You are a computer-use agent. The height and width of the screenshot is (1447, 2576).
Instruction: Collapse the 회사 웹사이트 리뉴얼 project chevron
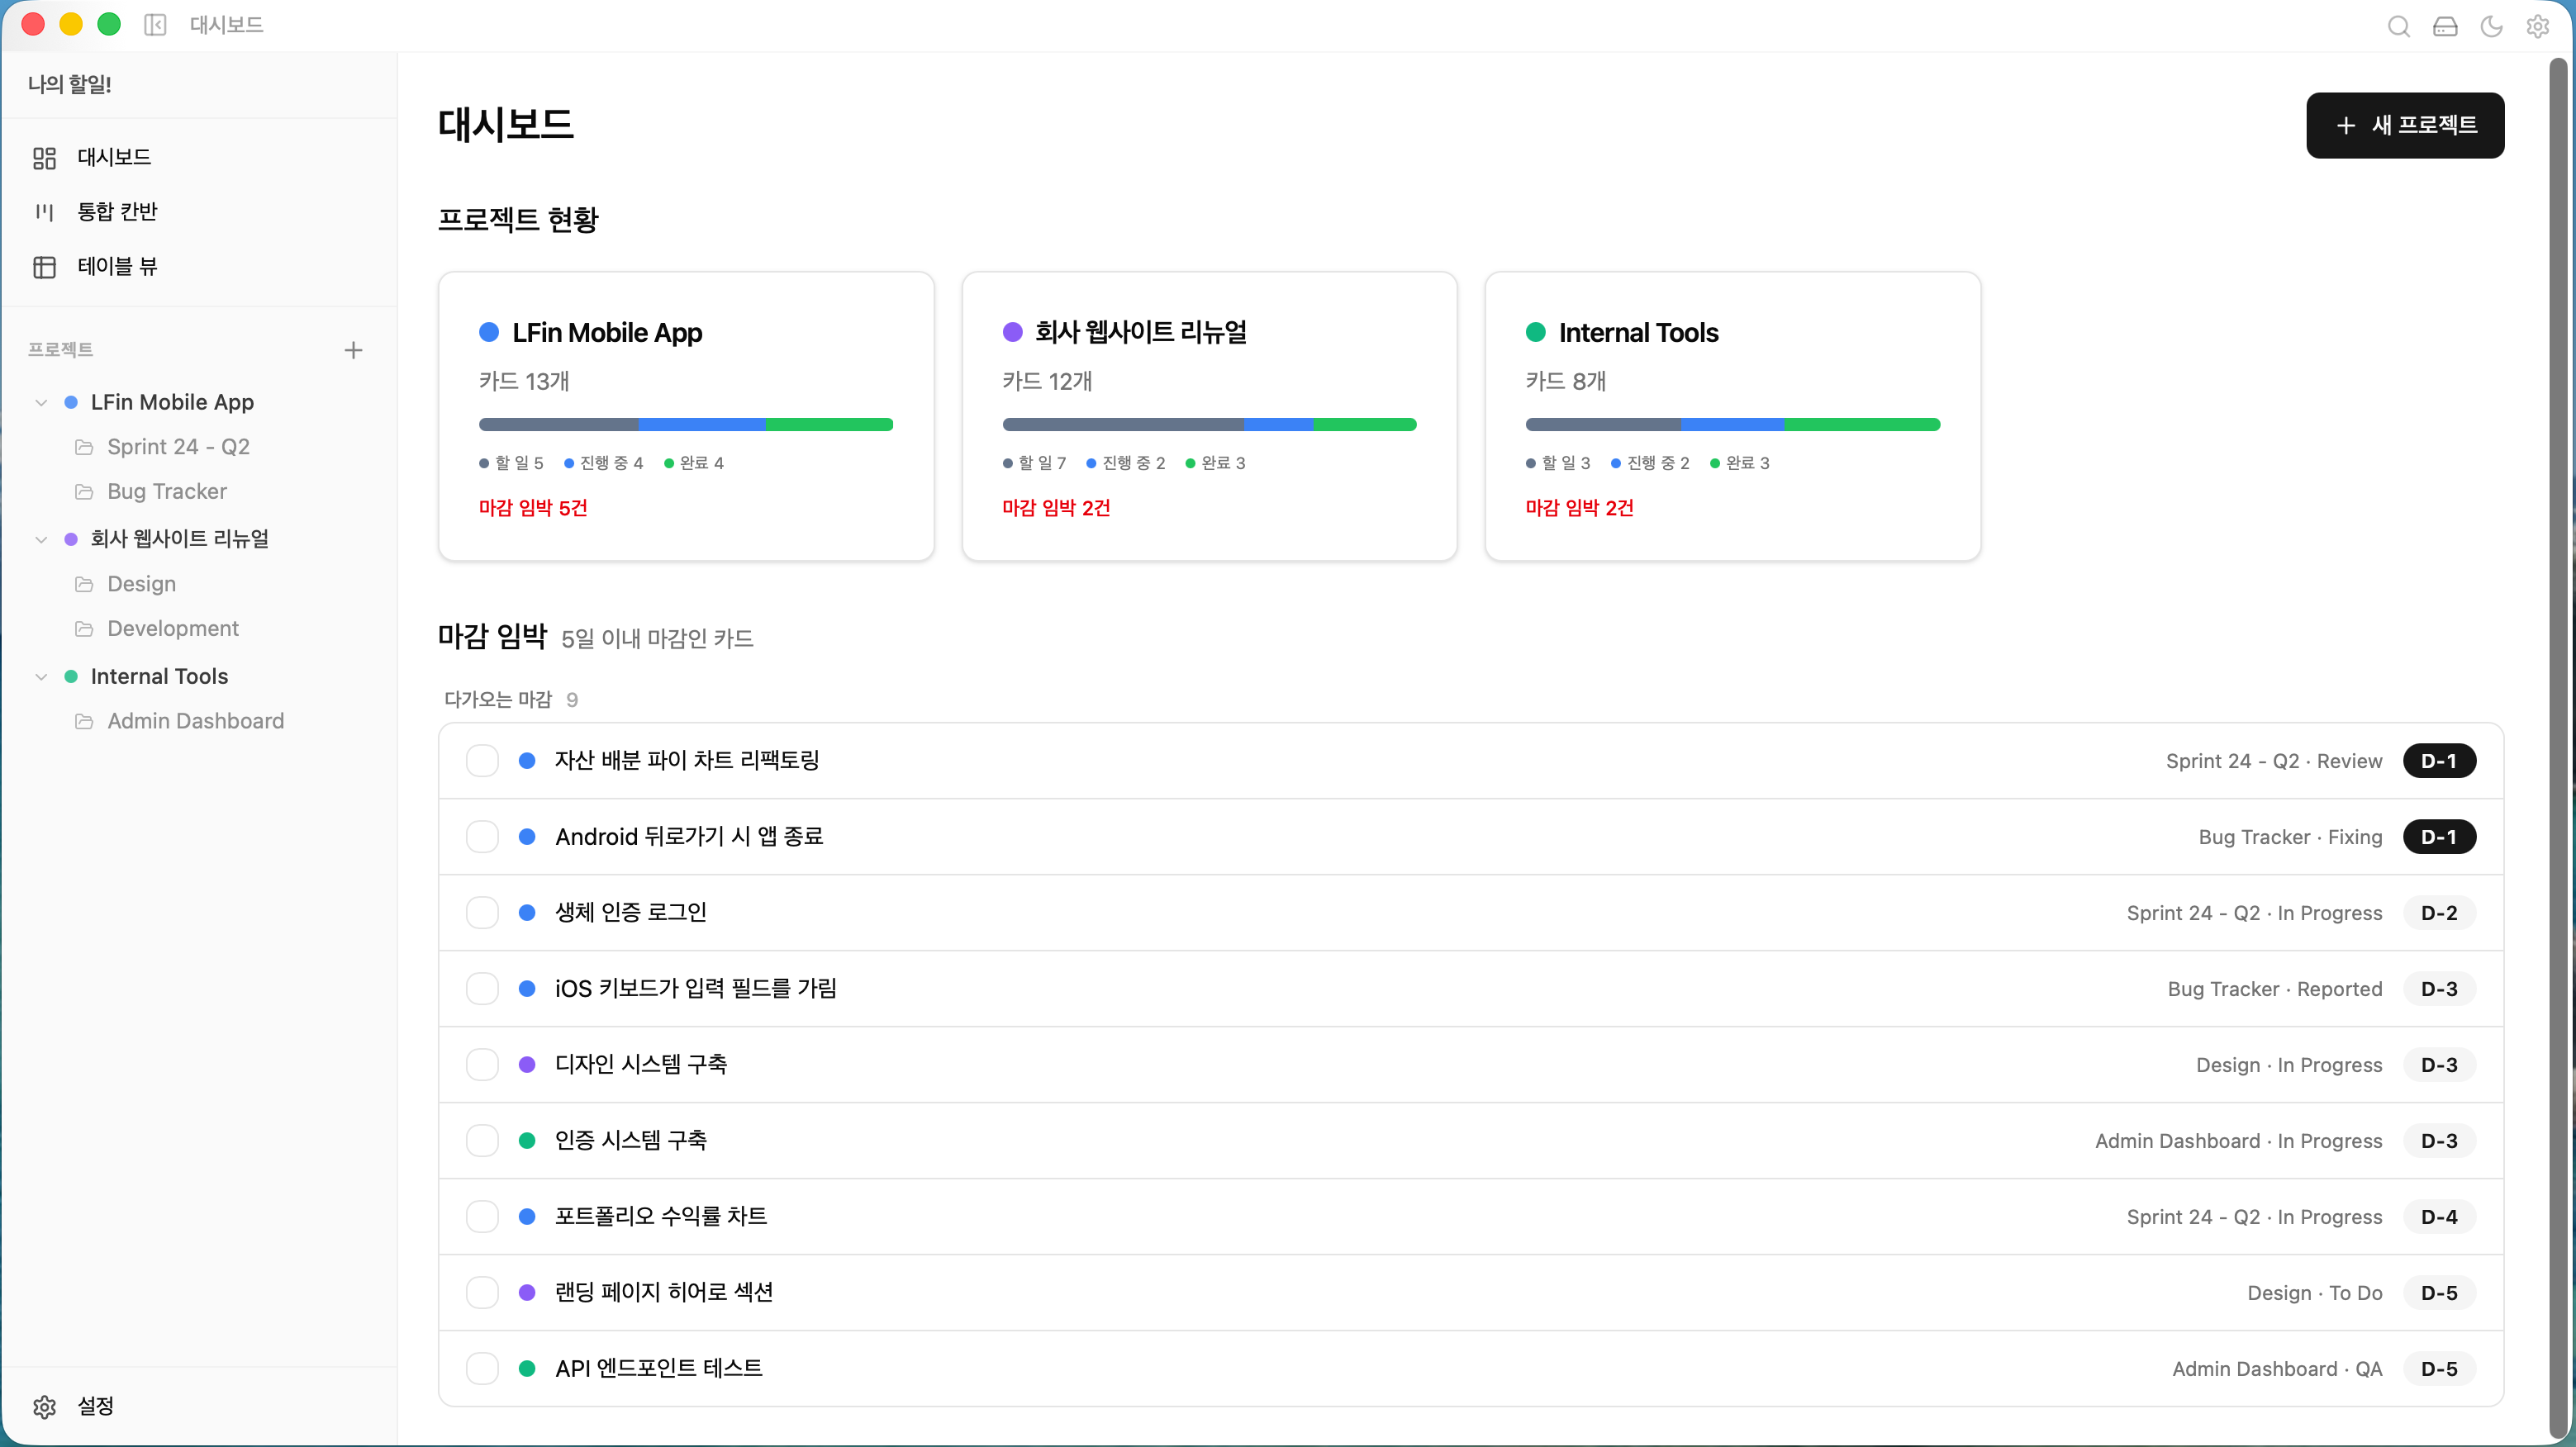coord(41,540)
